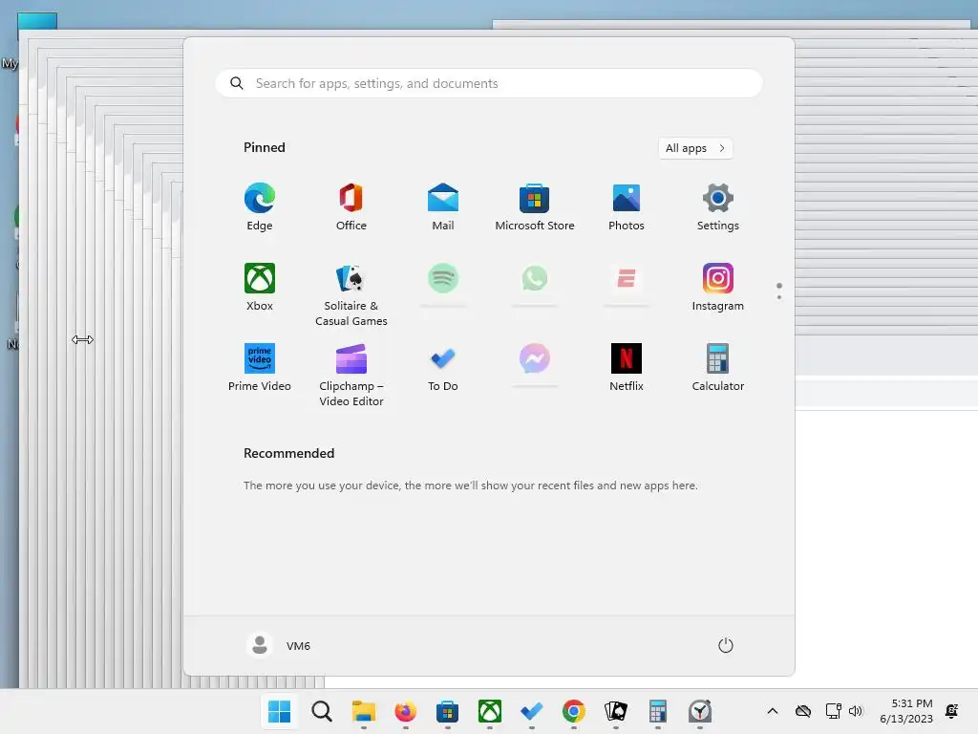Open Settings from pinned apps

click(x=718, y=207)
